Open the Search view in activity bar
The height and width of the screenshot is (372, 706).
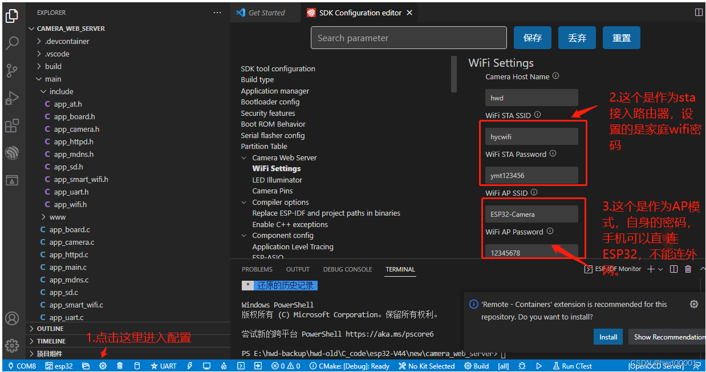pos(12,43)
